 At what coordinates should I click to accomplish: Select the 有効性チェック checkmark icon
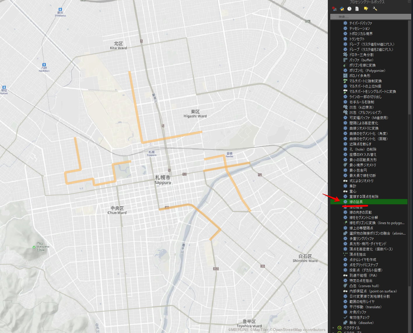click(345, 318)
